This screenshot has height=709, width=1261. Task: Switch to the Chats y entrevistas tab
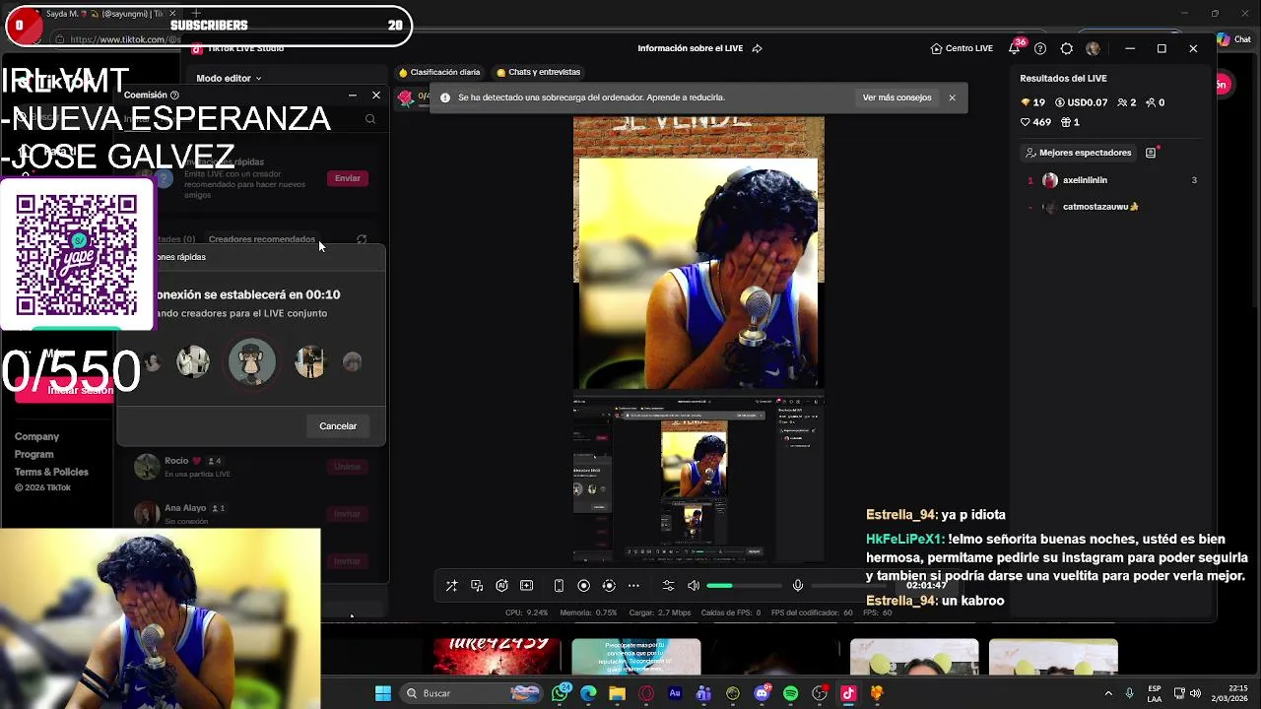538,72
